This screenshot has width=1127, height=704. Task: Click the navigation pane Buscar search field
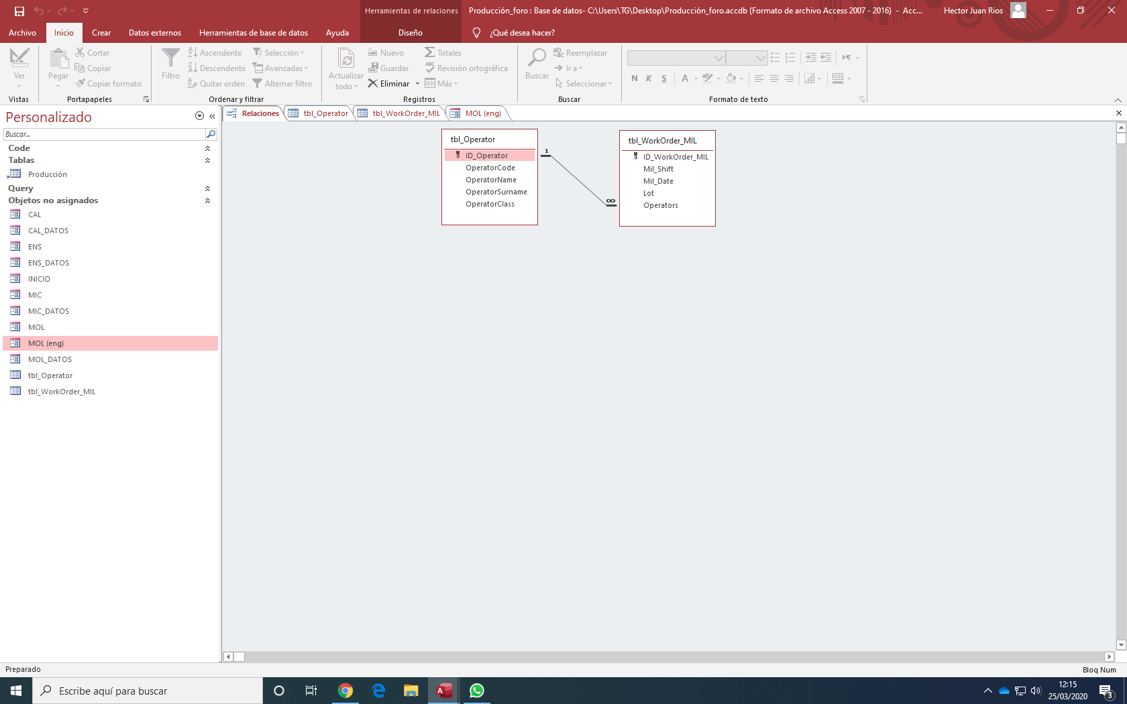coord(104,134)
